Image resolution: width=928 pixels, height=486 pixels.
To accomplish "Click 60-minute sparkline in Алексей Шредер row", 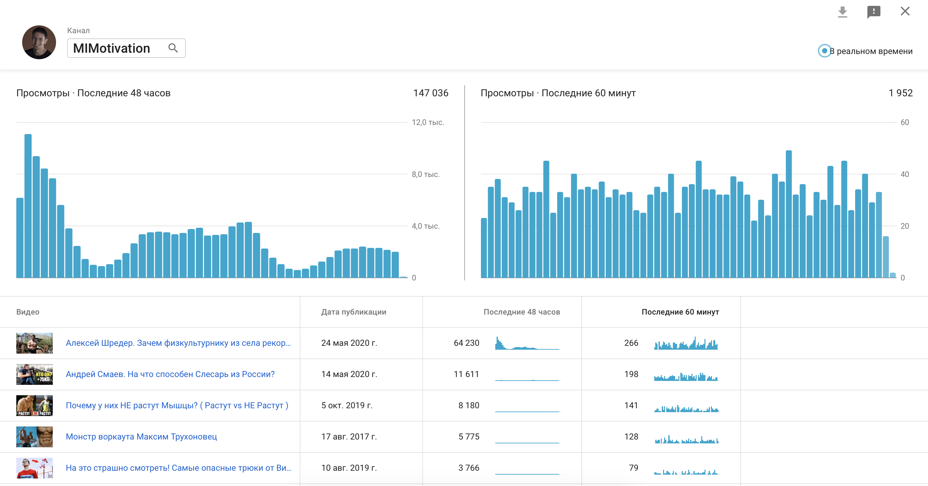I will click(x=686, y=343).
